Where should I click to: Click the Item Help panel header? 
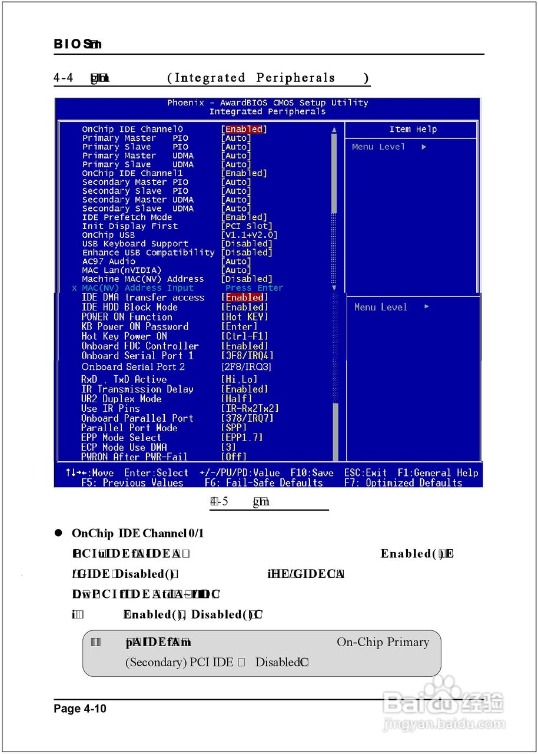[413, 130]
